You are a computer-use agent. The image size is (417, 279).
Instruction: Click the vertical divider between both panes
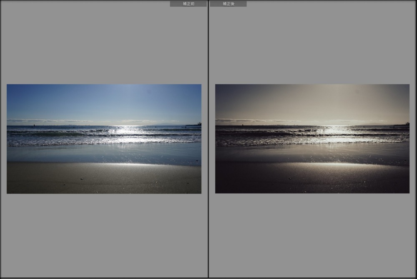208,139
